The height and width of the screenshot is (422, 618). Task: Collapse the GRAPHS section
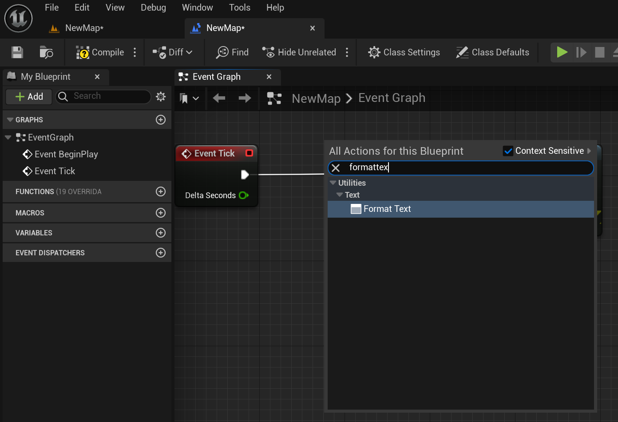click(10, 120)
